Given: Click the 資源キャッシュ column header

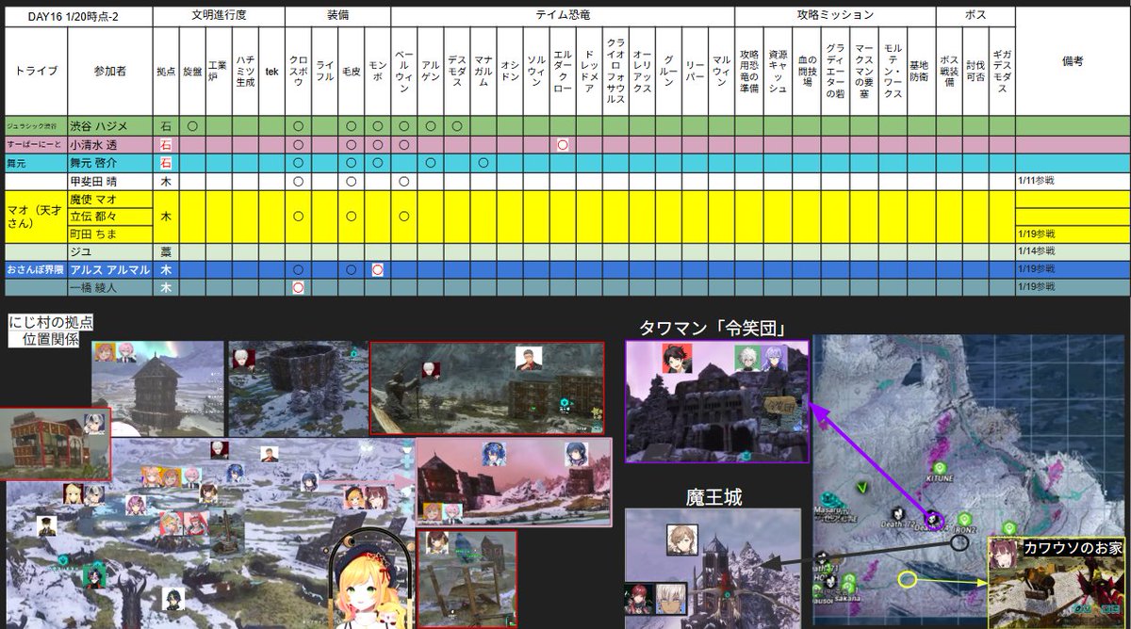Looking at the screenshot, I should (778, 71).
